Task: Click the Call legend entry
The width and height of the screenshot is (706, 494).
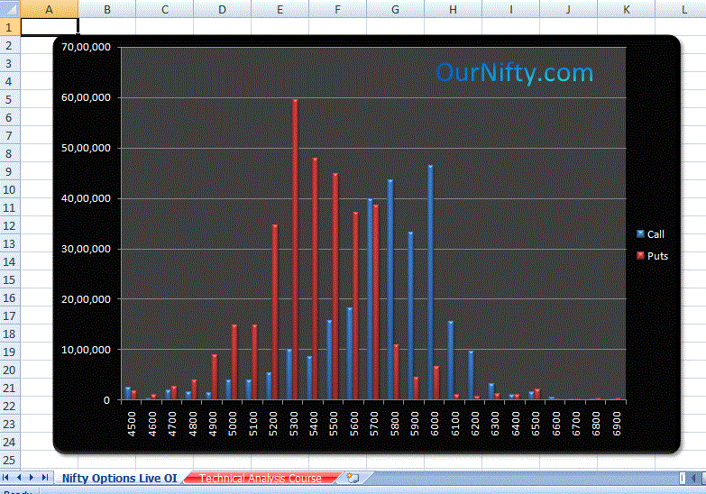Action: click(651, 234)
